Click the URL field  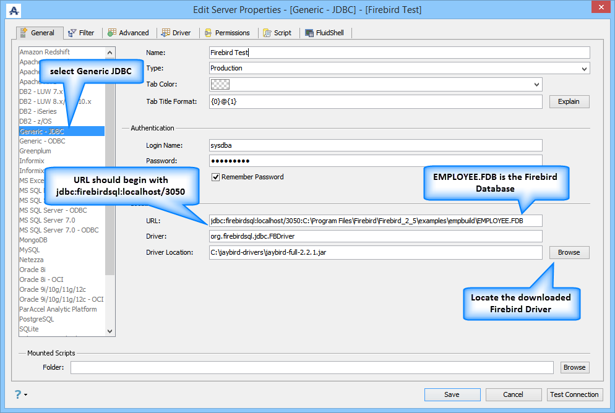click(376, 221)
